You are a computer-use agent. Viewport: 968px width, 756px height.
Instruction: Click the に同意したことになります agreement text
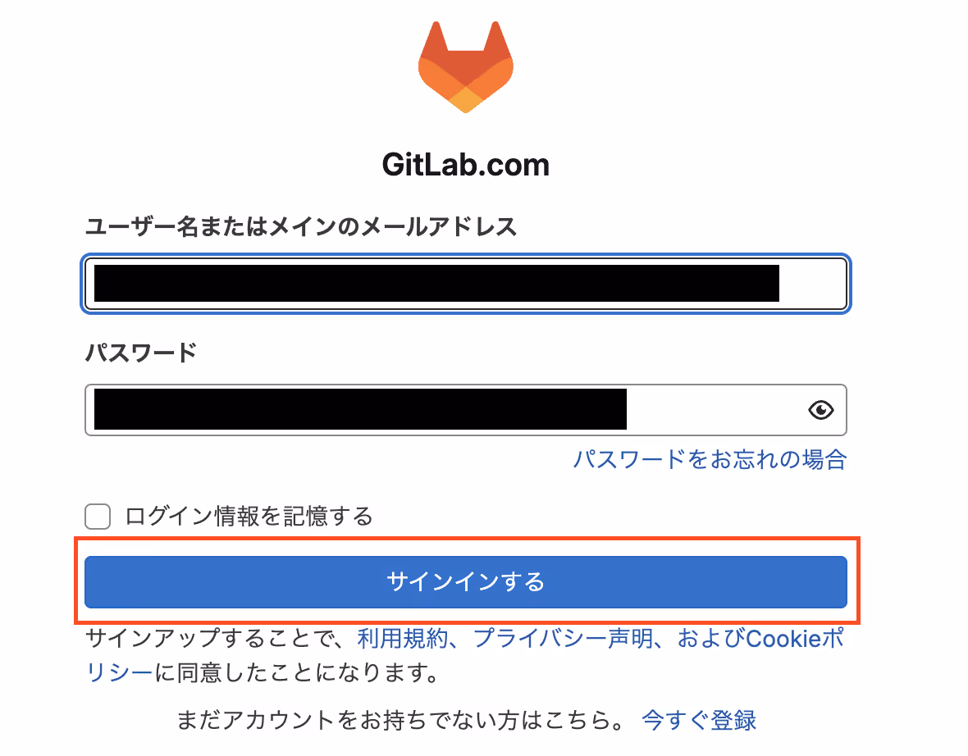coord(296,672)
